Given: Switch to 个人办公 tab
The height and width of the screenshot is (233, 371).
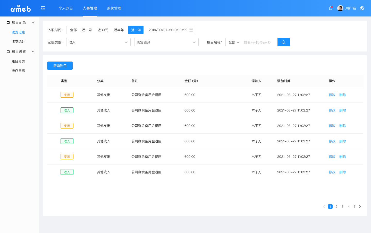Looking at the screenshot, I should 66,8.
